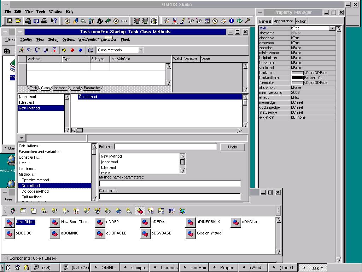The image size is (362, 272).
Task: Open the small dropdown above the Calculations list
Action: tap(22, 138)
